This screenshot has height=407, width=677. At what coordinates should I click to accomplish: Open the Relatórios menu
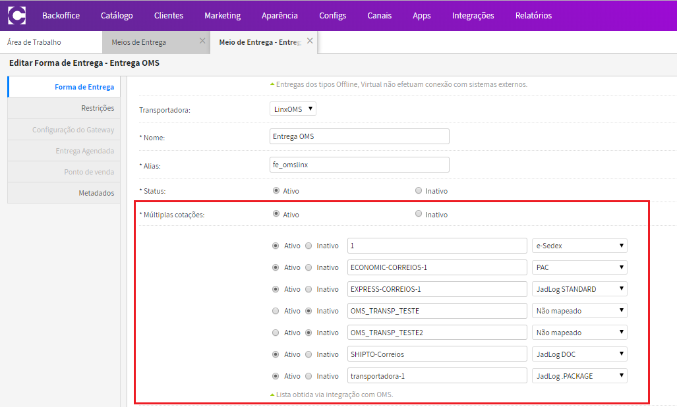(533, 16)
